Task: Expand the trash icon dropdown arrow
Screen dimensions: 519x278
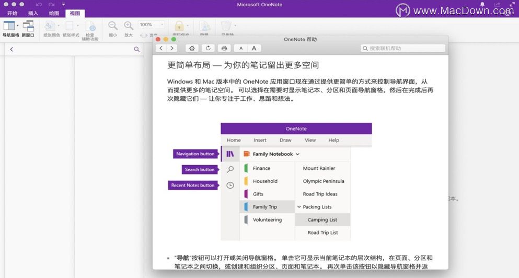Action: point(235,26)
